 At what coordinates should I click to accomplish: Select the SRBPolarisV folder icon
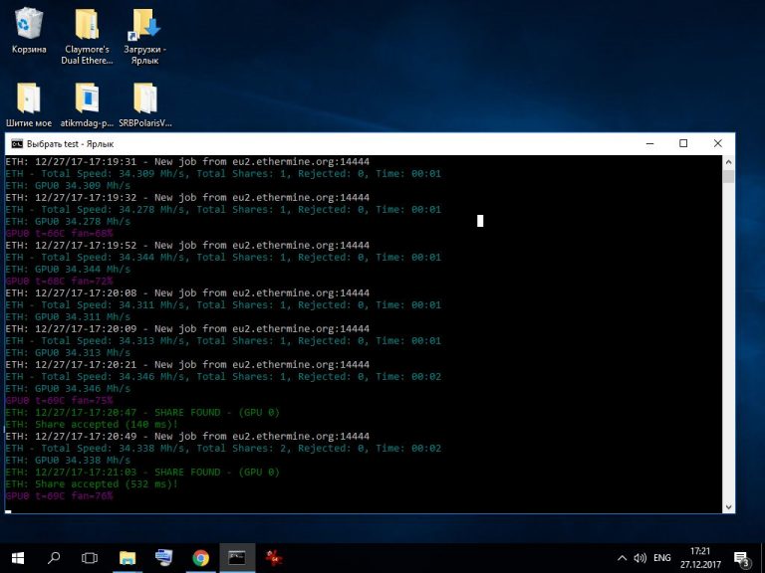pos(145,97)
